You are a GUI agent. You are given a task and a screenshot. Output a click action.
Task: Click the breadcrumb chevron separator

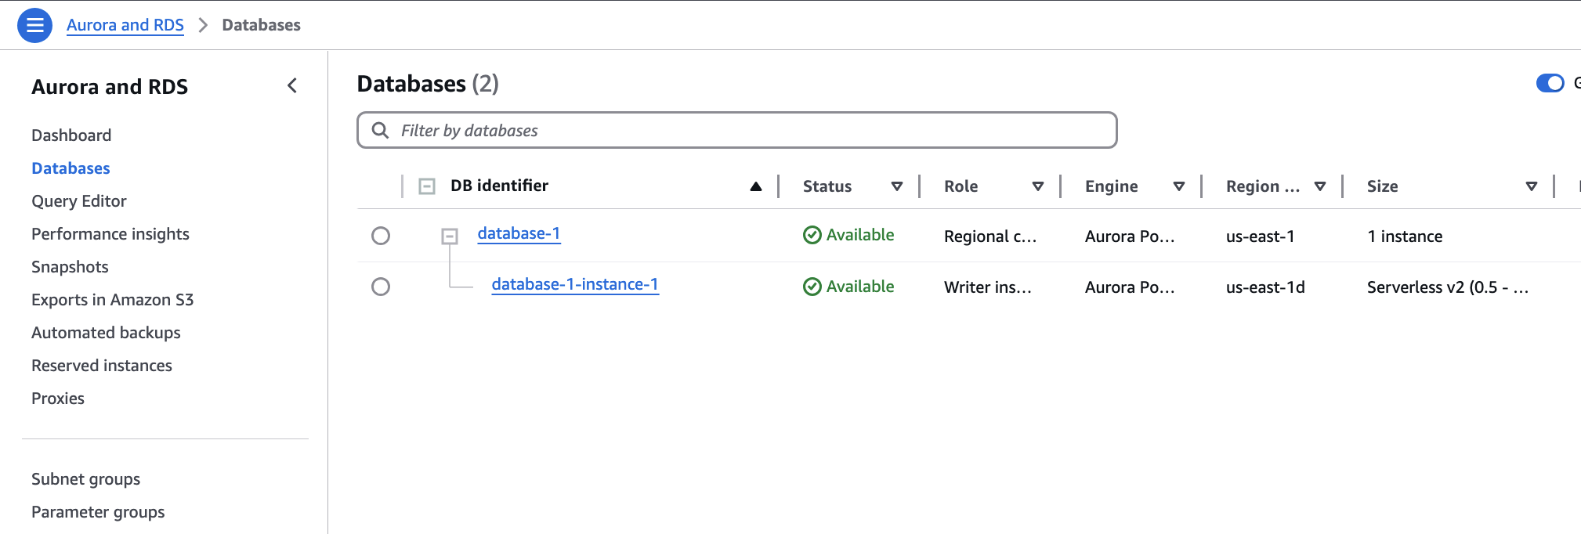click(x=203, y=25)
